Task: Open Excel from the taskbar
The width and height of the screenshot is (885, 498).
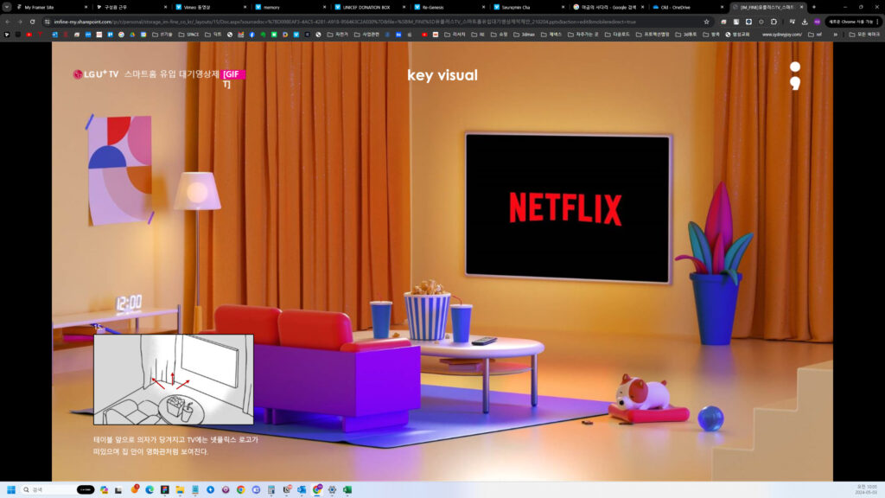Action: [x=347, y=489]
